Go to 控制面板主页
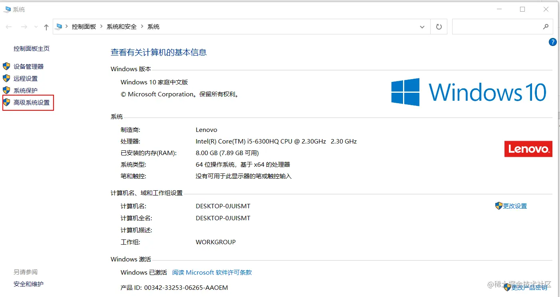 pyautogui.click(x=32, y=49)
